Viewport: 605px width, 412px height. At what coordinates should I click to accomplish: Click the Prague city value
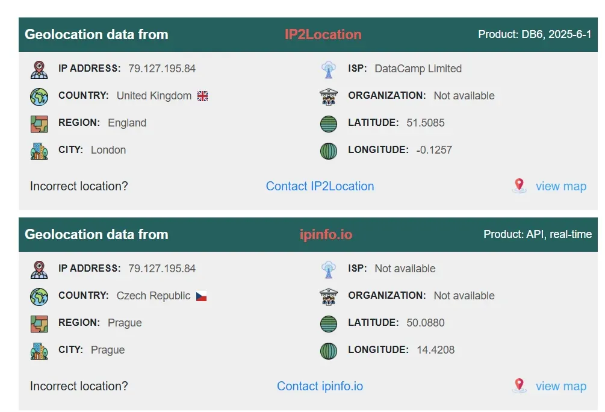tap(108, 350)
